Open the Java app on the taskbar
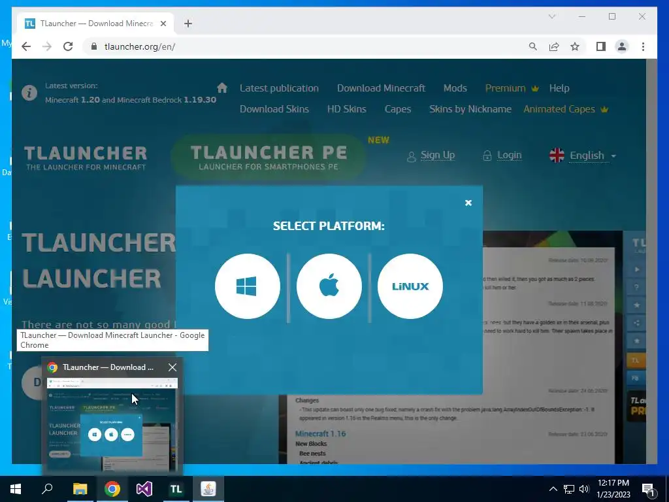Screen dimensions: 669x502 coord(208,489)
